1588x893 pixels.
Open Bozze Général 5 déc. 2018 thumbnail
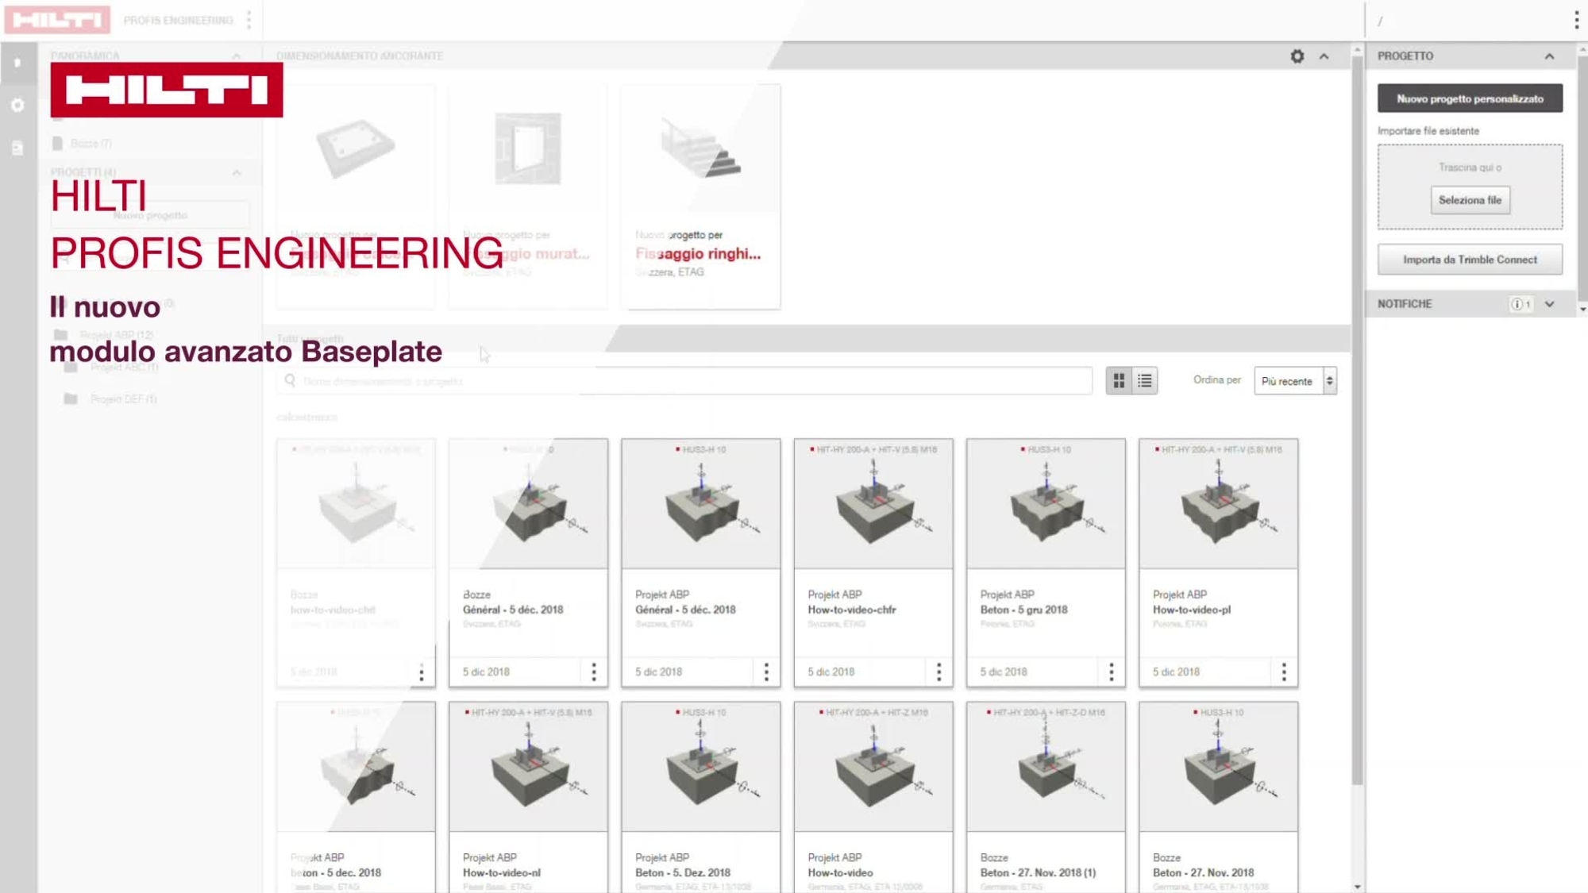coord(528,504)
